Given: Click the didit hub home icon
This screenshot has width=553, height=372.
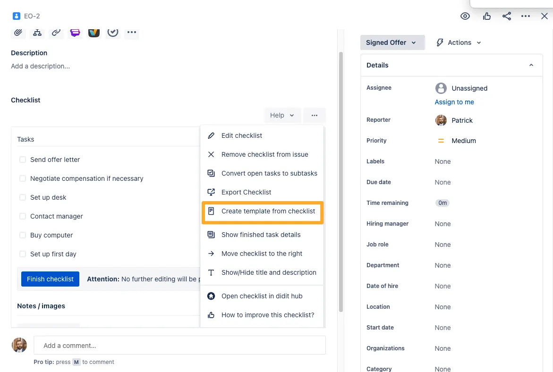Looking at the screenshot, I should coord(211,296).
